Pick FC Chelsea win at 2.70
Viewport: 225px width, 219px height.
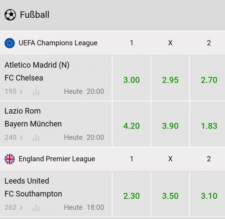pyautogui.click(x=209, y=80)
